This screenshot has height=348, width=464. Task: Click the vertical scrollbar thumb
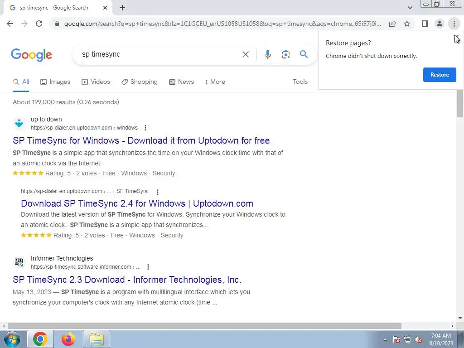(460, 104)
